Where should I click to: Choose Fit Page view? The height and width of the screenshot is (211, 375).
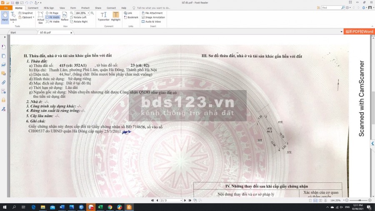(52, 13)
